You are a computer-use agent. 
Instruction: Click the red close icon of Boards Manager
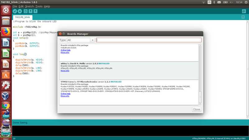point(60,34)
